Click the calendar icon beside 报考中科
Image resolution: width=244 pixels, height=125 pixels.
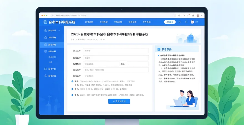point(45,69)
